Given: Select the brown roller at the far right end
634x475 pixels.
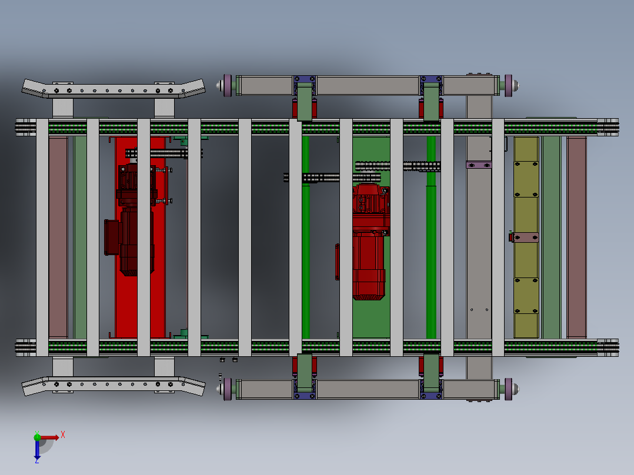Looking at the screenshot, I should click(x=576, y=237).
